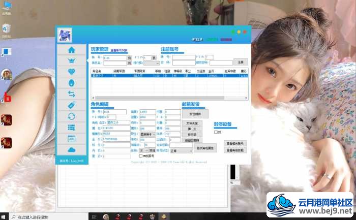
Task: Select the egg icon in the sidebar
Action: pyautogui.click(x=72, y=83)
